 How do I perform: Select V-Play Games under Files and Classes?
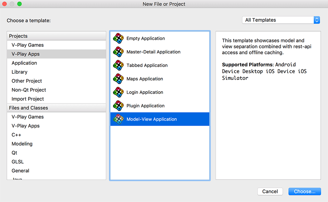click(56, 117)
